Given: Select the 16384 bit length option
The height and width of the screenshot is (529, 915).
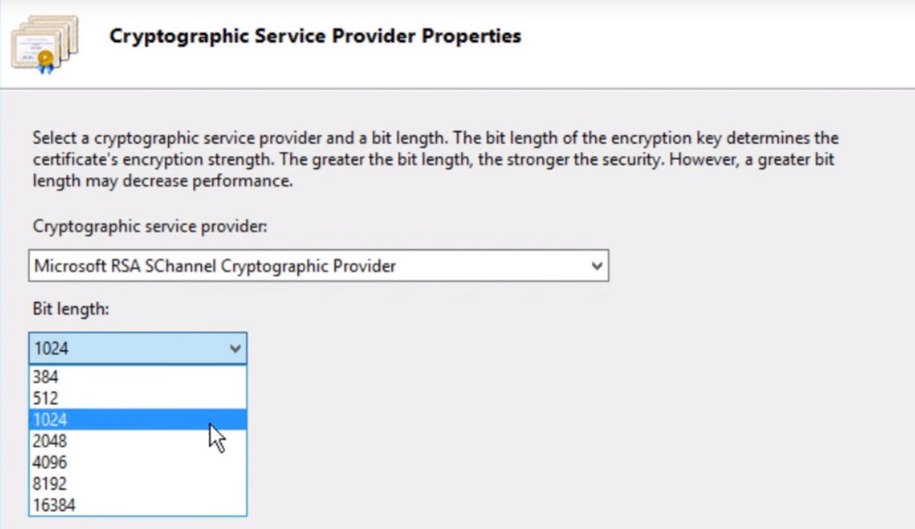Looking at the screenshot, I should (x=55, y=506).
